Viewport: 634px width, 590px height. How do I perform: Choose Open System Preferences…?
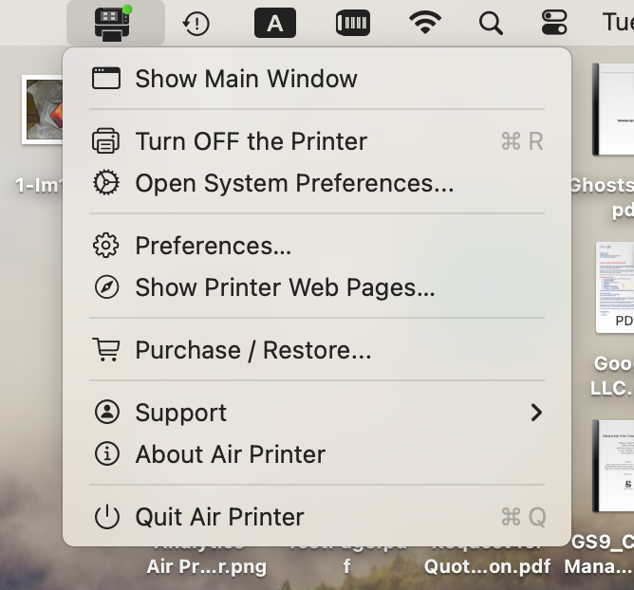tap(317, 183)
